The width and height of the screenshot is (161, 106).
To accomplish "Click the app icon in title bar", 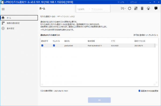I will pos(2,2).
